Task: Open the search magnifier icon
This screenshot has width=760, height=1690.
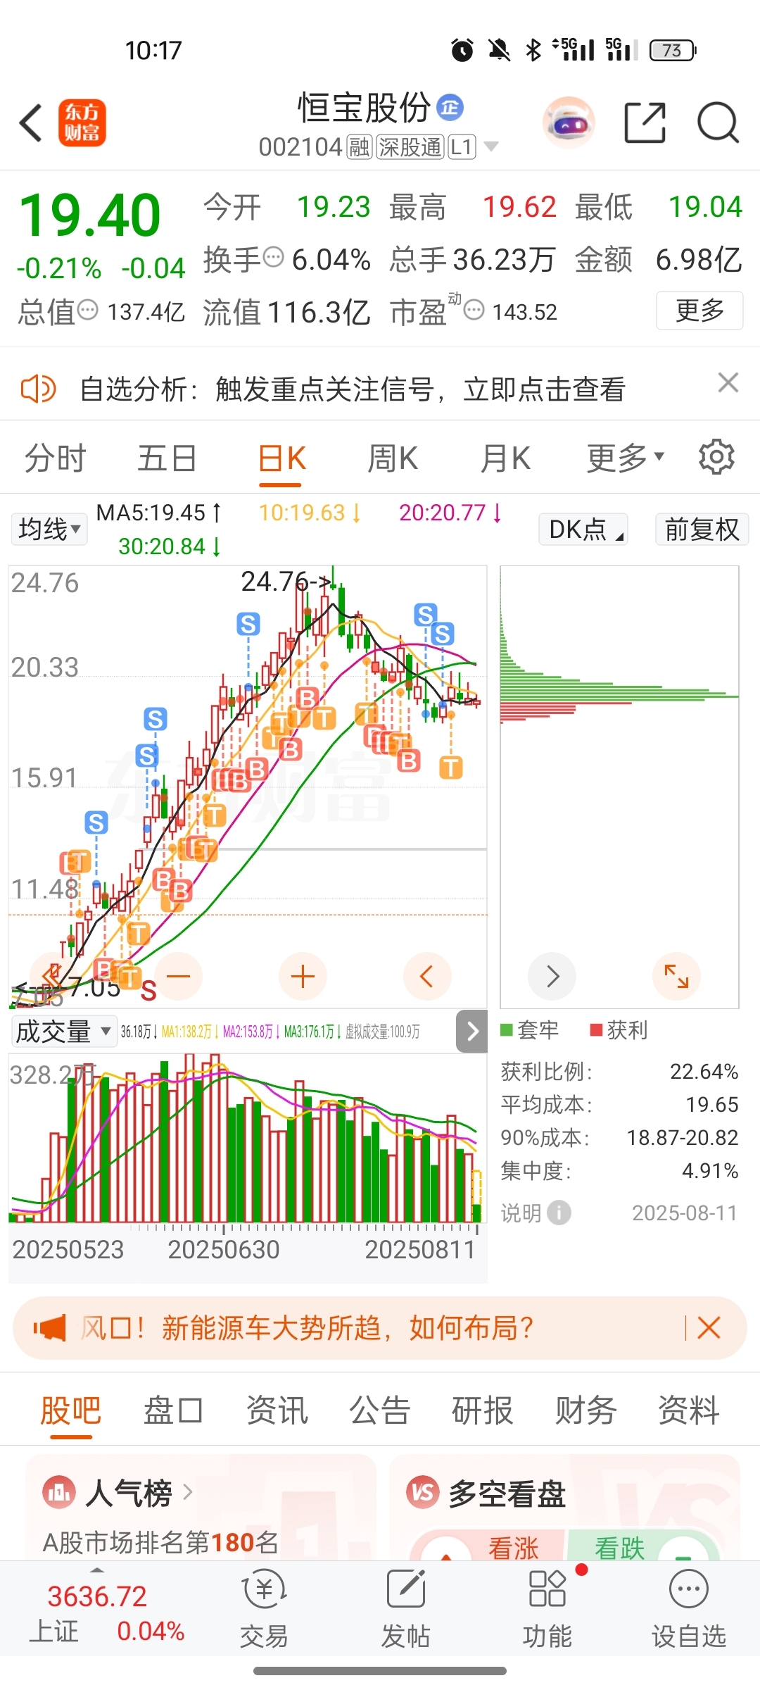Action: tap(718, 123)
